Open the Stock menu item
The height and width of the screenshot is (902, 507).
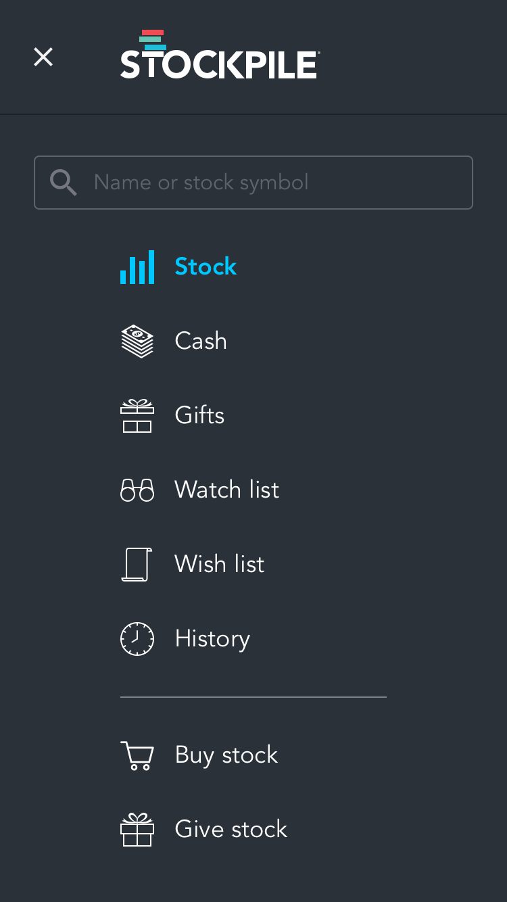pos(206,267)
